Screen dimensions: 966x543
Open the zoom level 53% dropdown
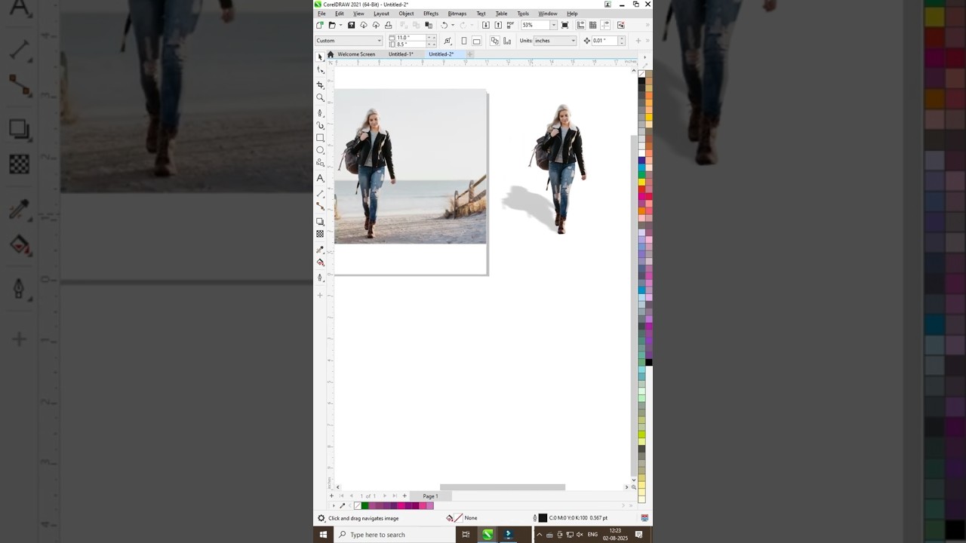tap(553, 25)
